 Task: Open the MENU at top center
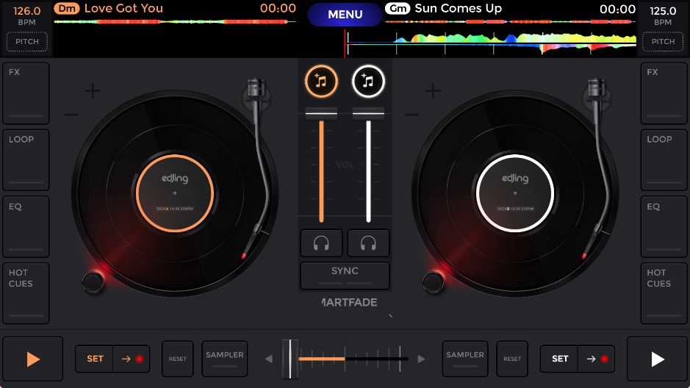(345, 15)
